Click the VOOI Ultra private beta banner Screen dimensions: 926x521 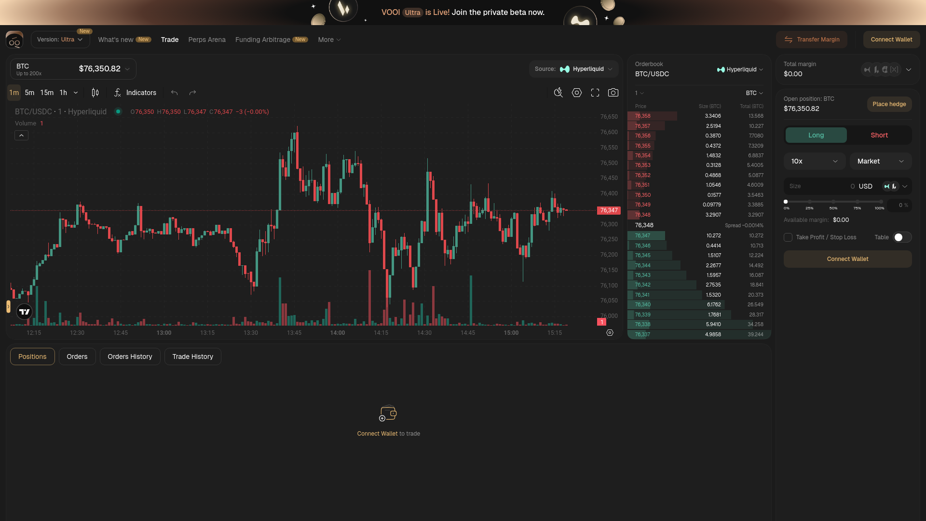point(463,13)
